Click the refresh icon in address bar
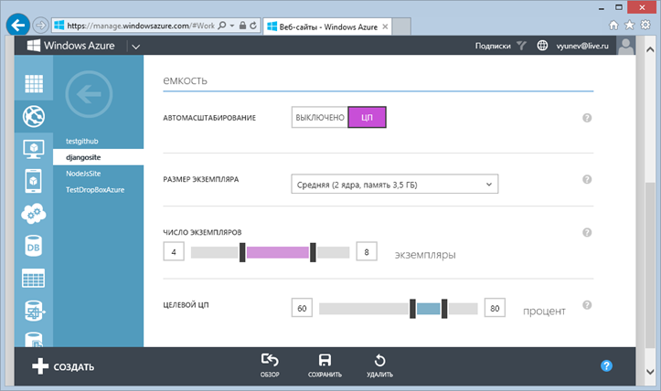The image size is (661, 391). click(253, 26)
